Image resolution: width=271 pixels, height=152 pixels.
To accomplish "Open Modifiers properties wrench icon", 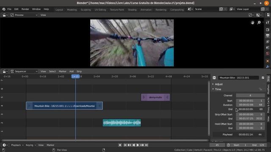I will (268, 67).
